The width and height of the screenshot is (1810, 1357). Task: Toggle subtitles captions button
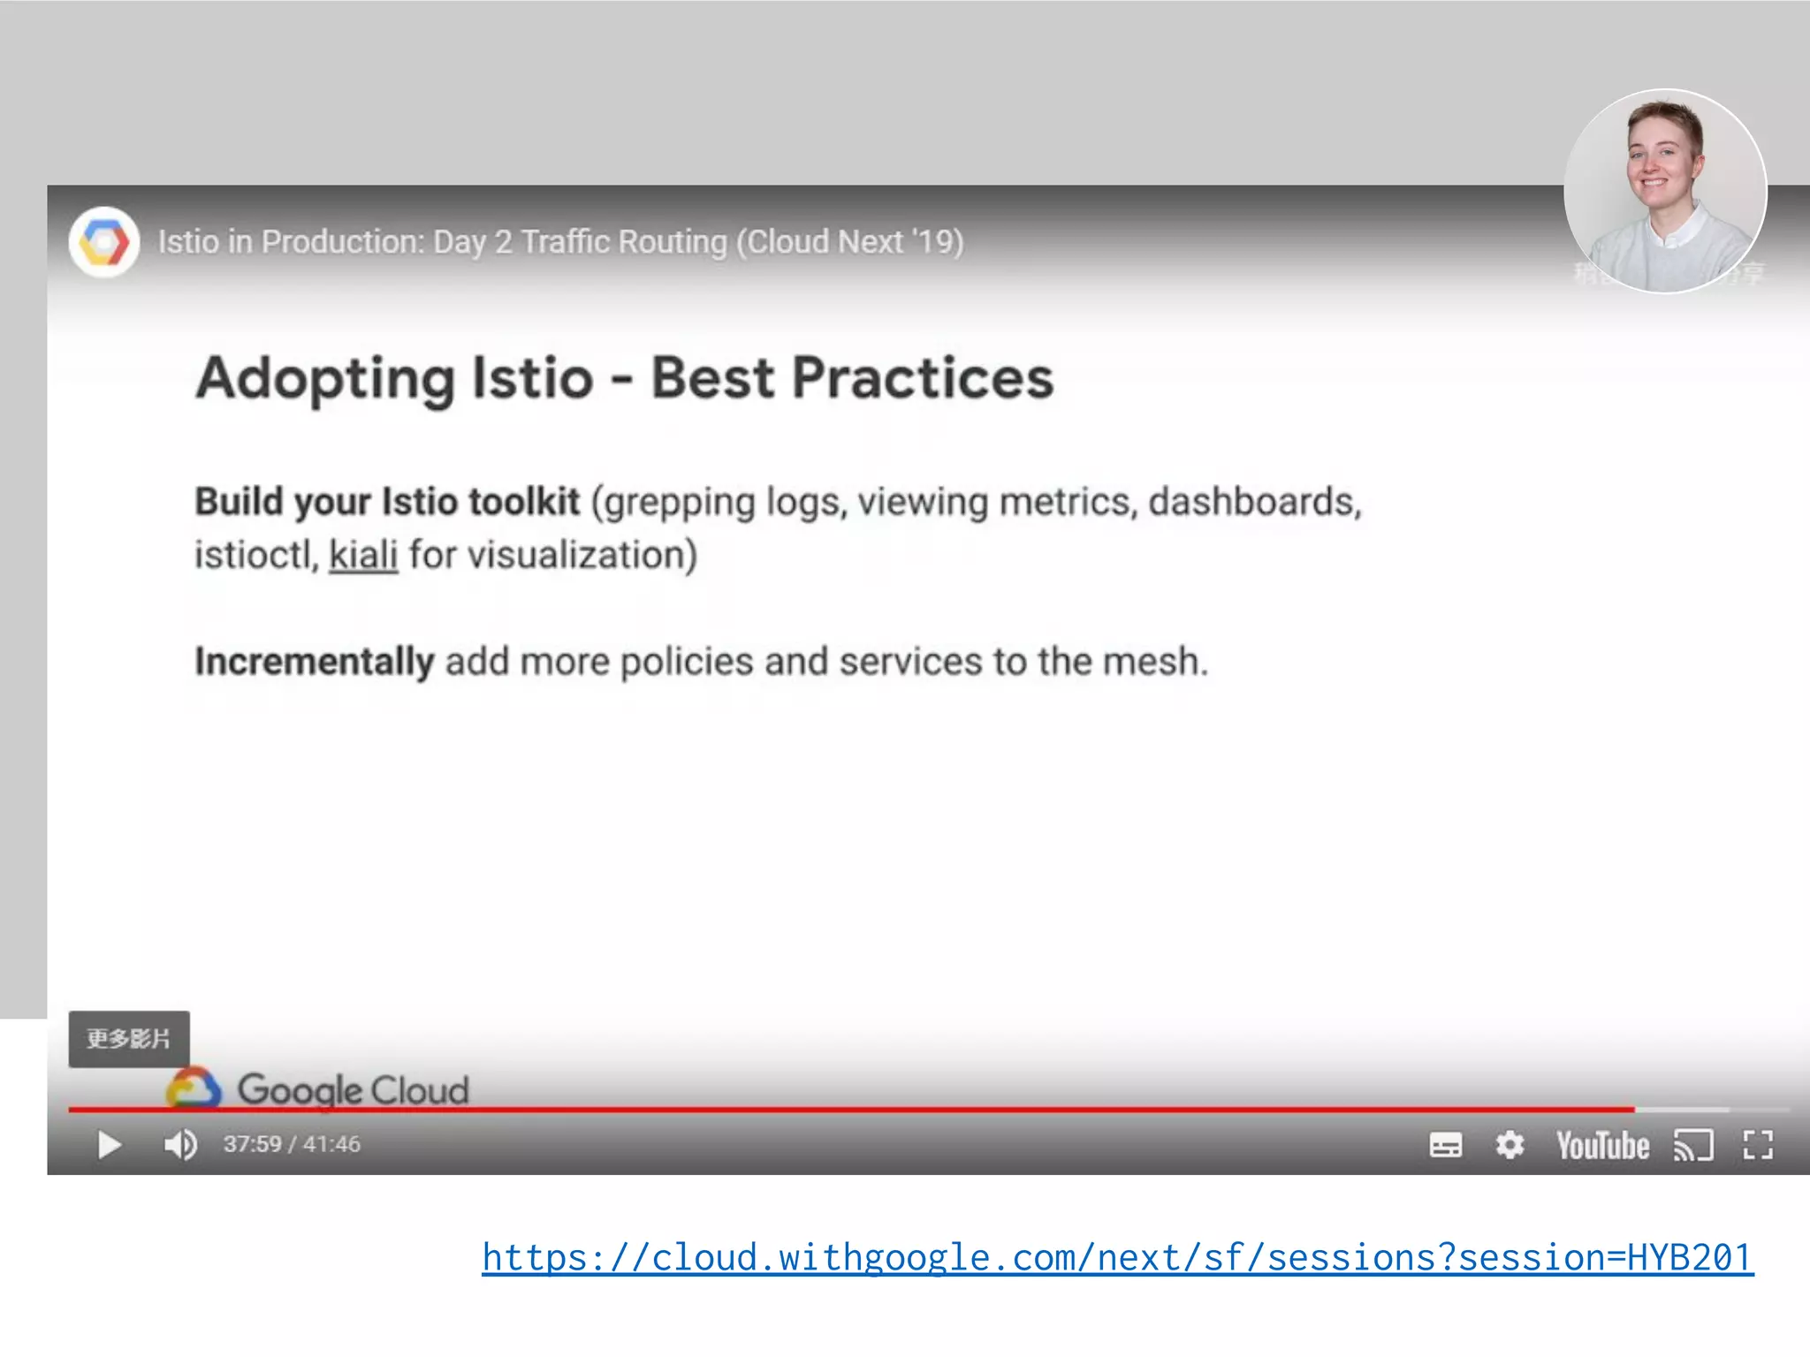1445,1146
